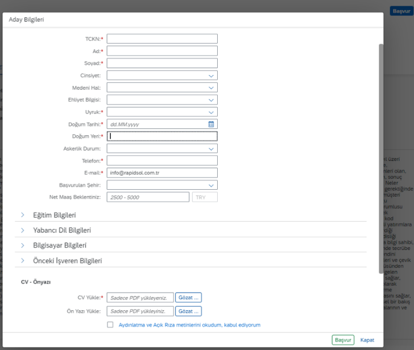This screenshot has width=414, height=350.
Task: Expand the Önceki İşveren Bilgileri section
Action: coord(23,261)
